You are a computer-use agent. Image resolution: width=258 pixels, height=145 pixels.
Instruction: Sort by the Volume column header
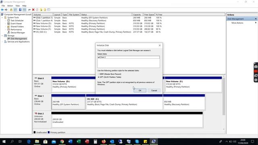(43, 14)
